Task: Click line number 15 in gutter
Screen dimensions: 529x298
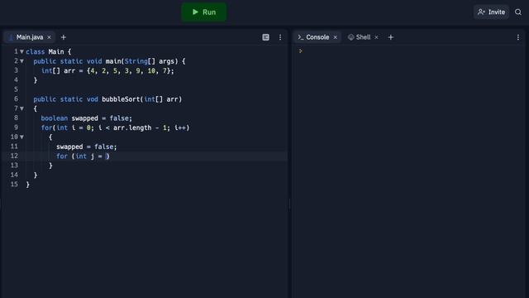Action: [14, 184]
